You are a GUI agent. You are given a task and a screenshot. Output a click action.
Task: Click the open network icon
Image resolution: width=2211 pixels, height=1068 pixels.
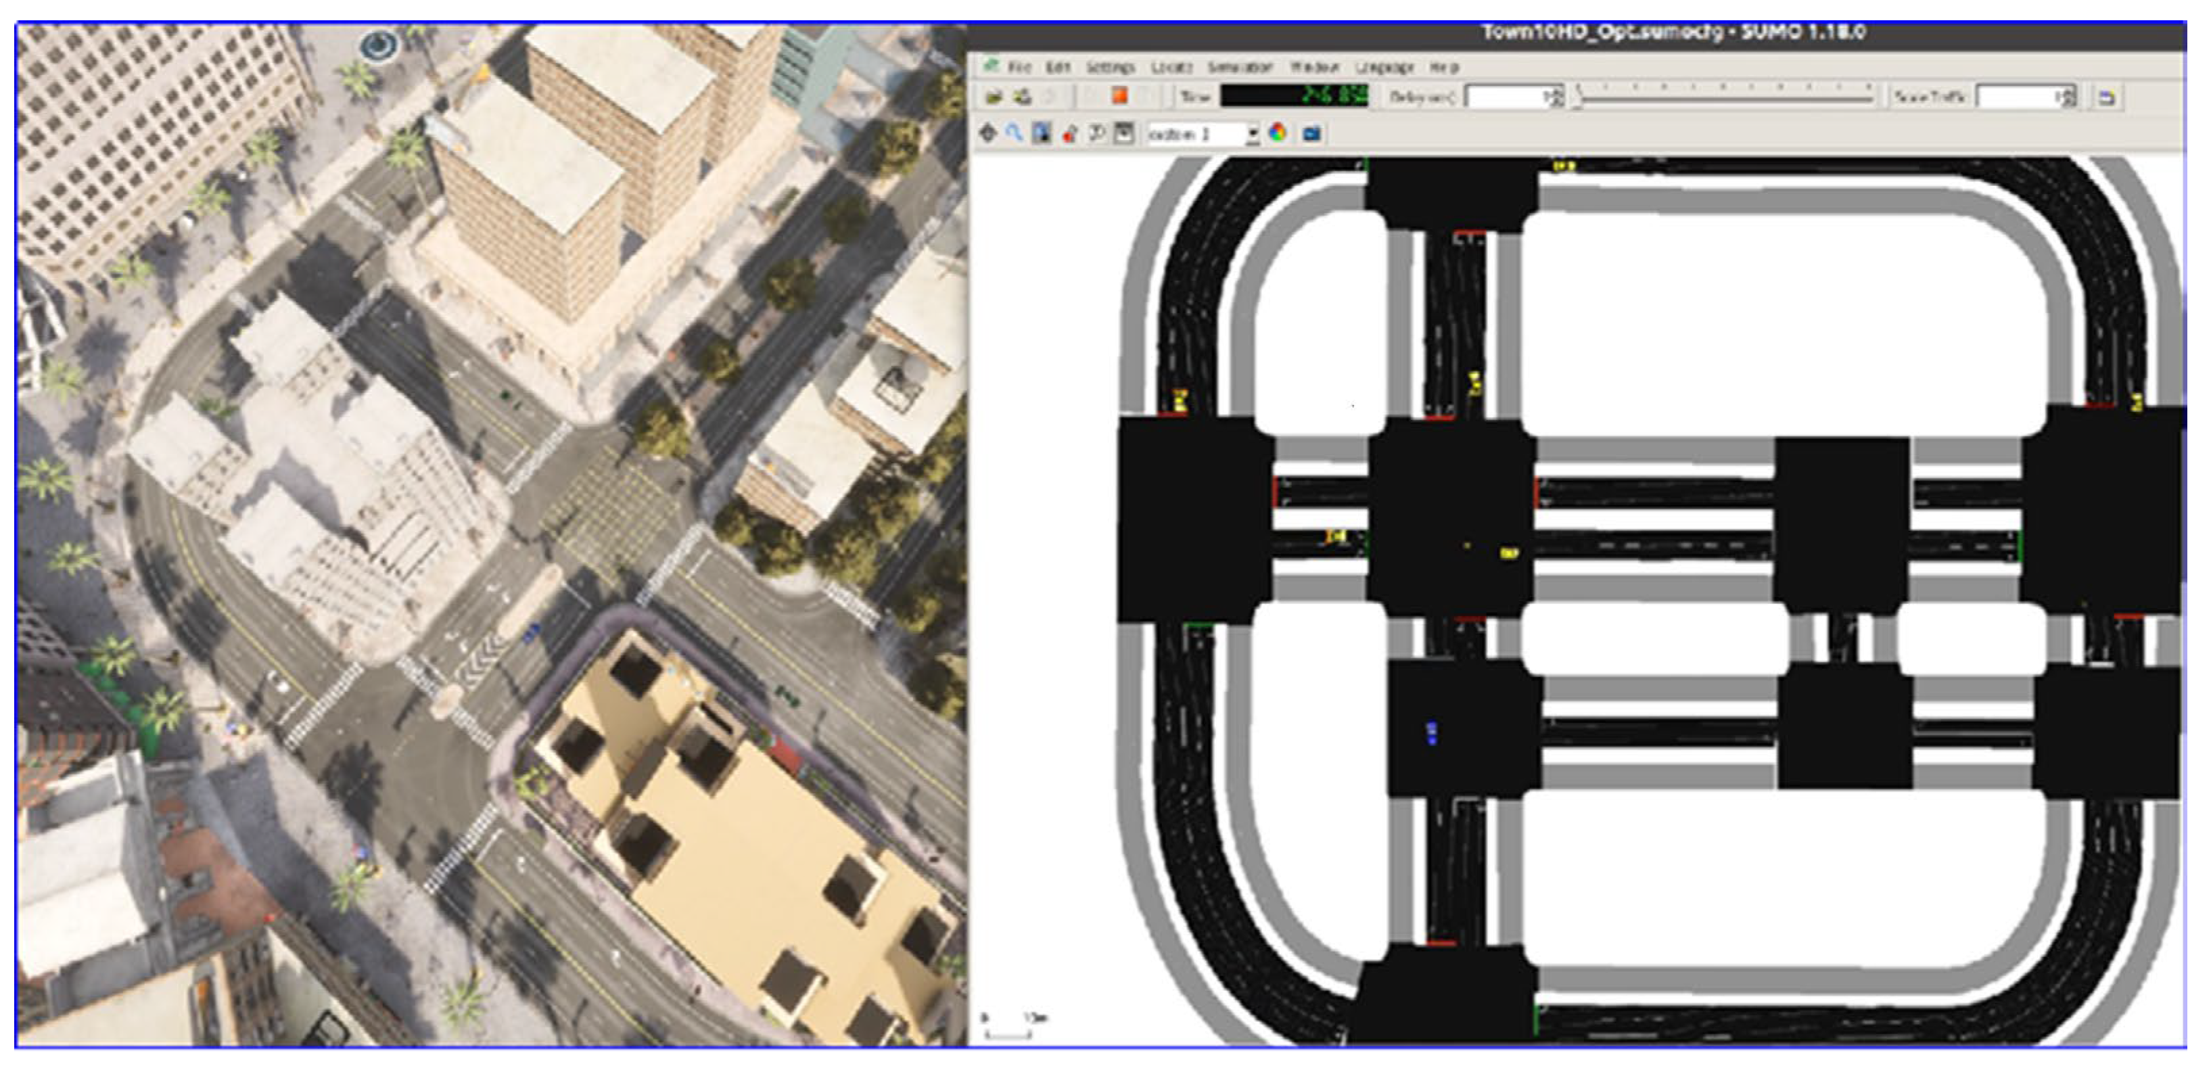point(1021,97)
